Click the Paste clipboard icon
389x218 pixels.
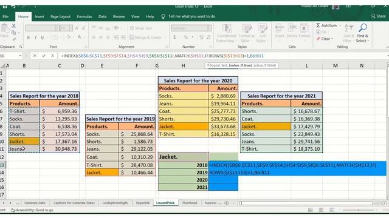(x=5, y=28)
